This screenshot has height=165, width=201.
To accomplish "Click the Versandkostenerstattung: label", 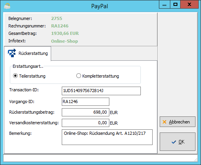I will [x=34, y=123].
